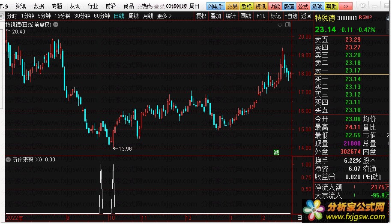Click the 画线 drawing toolbar button
392x224 pixels.
(245, 16)
